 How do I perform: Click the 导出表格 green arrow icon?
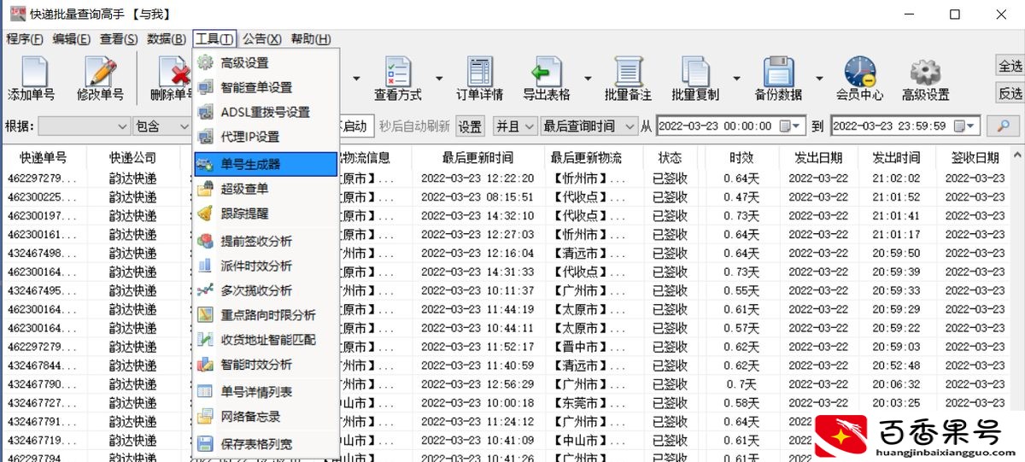pyautogui.click(x=547, y=79)
